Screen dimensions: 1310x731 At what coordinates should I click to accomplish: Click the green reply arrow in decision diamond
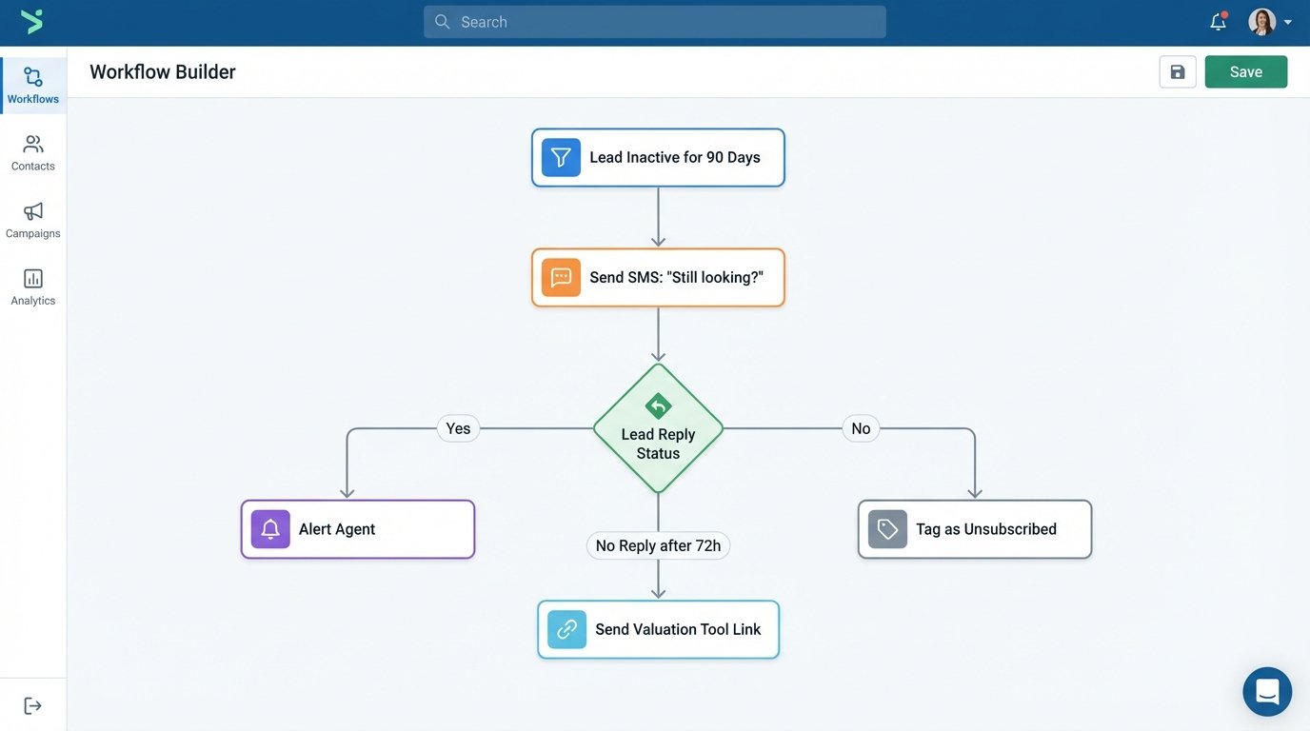click(x=658, y=406)
